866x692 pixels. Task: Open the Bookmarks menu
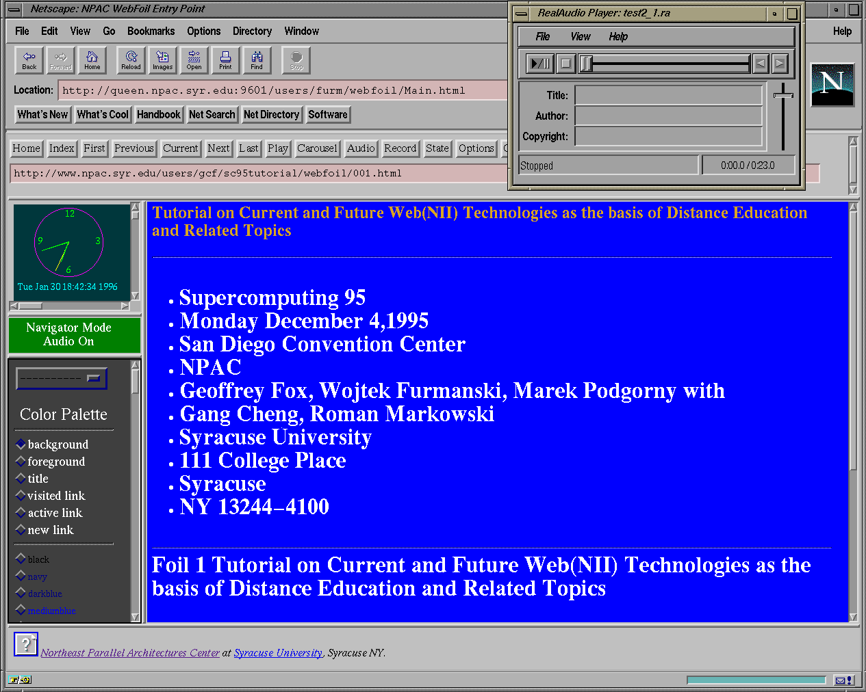tap(151, 31)
